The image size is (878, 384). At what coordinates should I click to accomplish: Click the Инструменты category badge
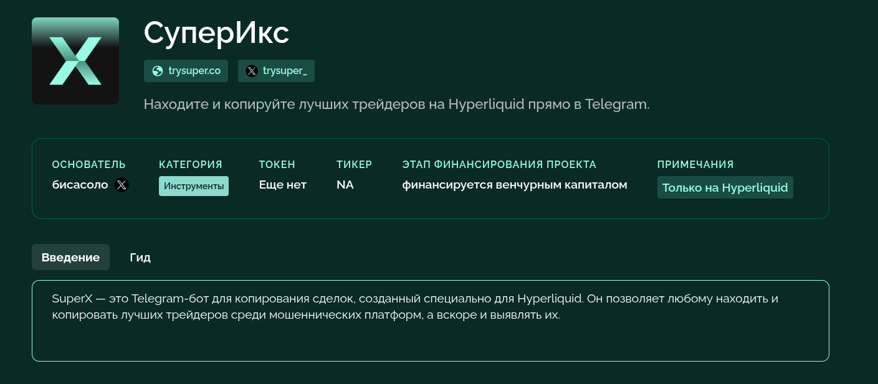click(194, 186)
